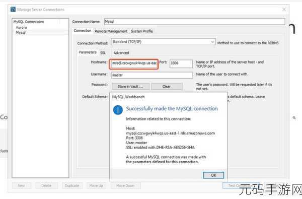Select Aurora in MySQL Connections list

pyautogui.click(x=21, y=27)
